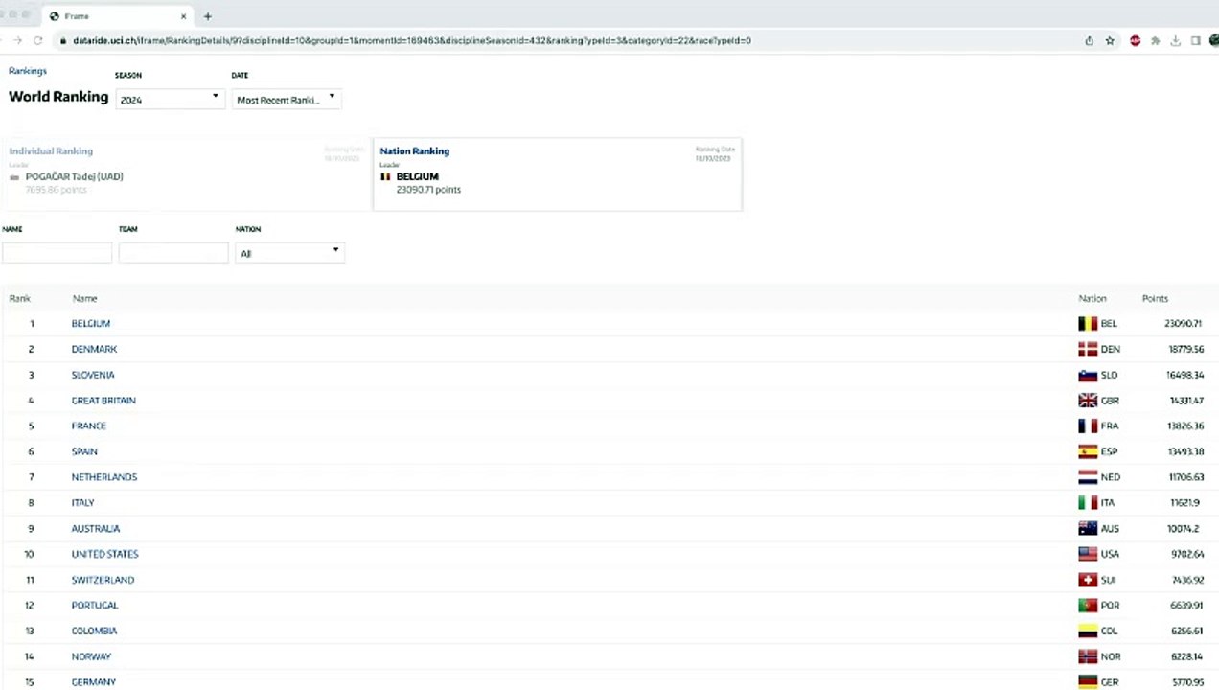1219x690 pixels.
Task: Open the PORTUGAL ranking row link
Action: point(95,606)
